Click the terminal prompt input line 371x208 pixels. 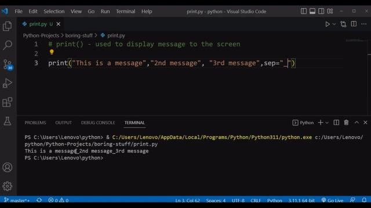pyautogui.click(x=64, y=158)
